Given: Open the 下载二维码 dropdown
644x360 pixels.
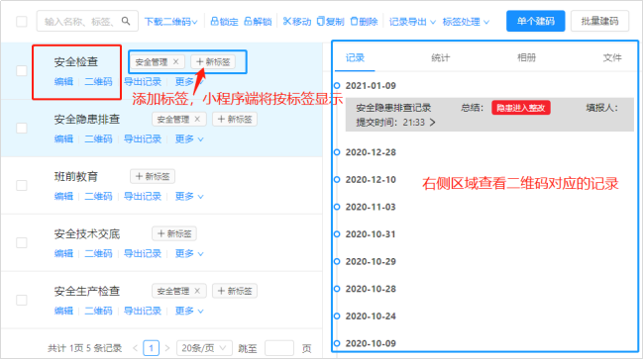Looking at the screenshot, I should [170, 22].
